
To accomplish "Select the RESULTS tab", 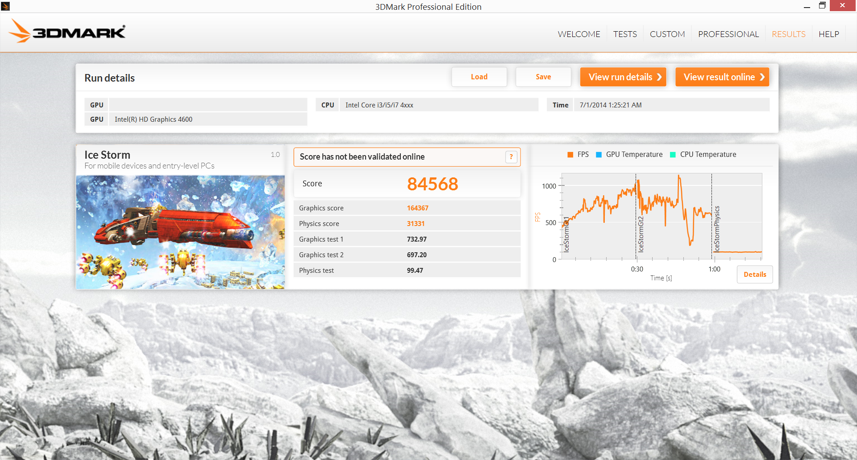I will click(789, 34).
